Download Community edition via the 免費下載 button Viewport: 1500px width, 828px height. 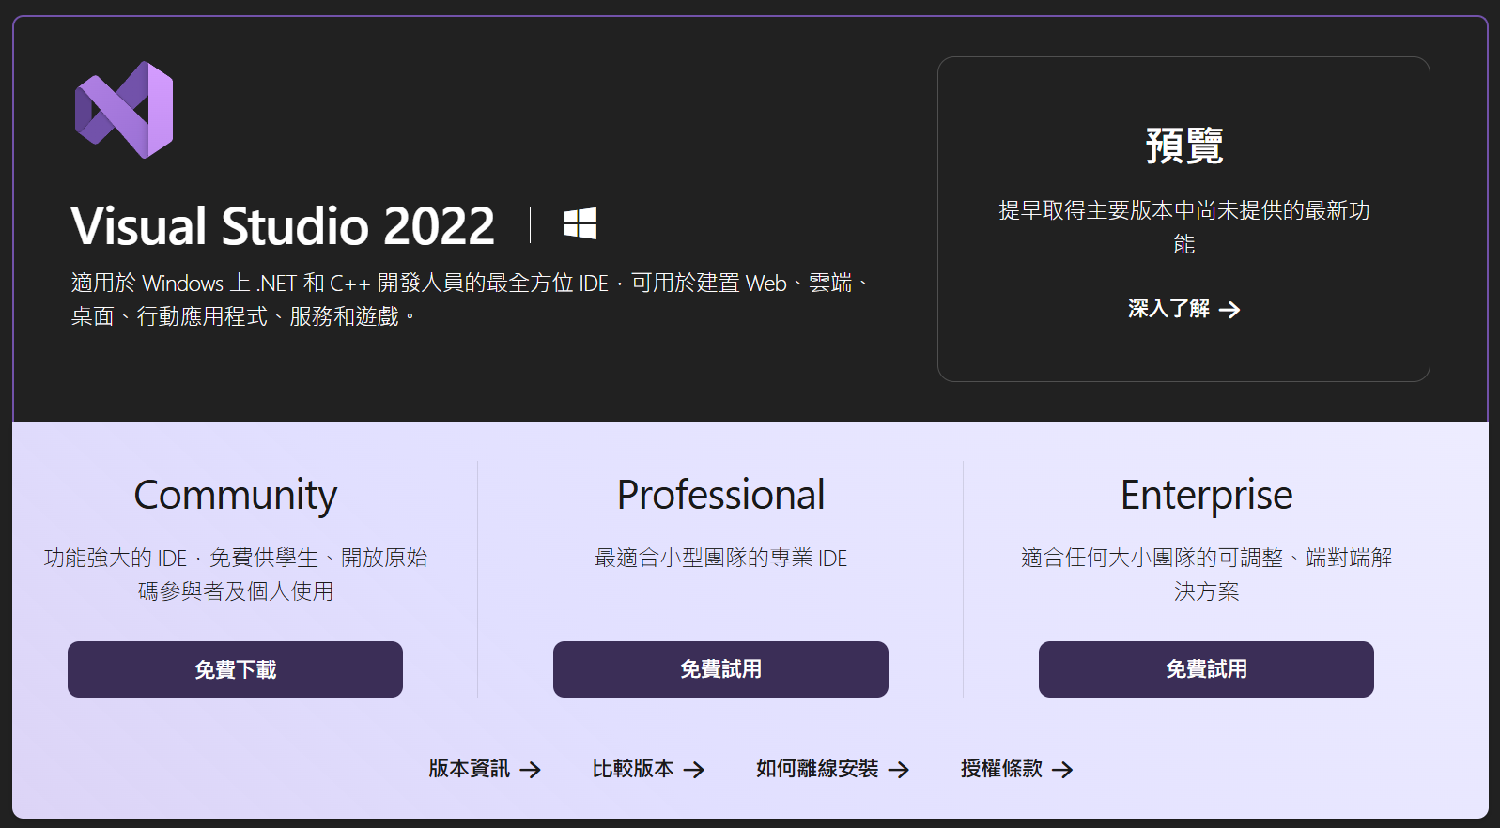[235, 669]
